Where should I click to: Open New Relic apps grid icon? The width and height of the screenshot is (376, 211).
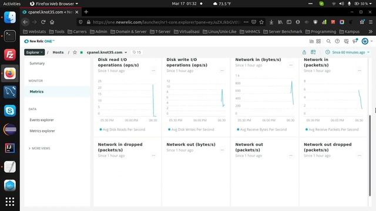click(318, 41)
